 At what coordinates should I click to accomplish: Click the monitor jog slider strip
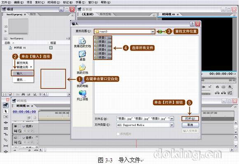206,94
